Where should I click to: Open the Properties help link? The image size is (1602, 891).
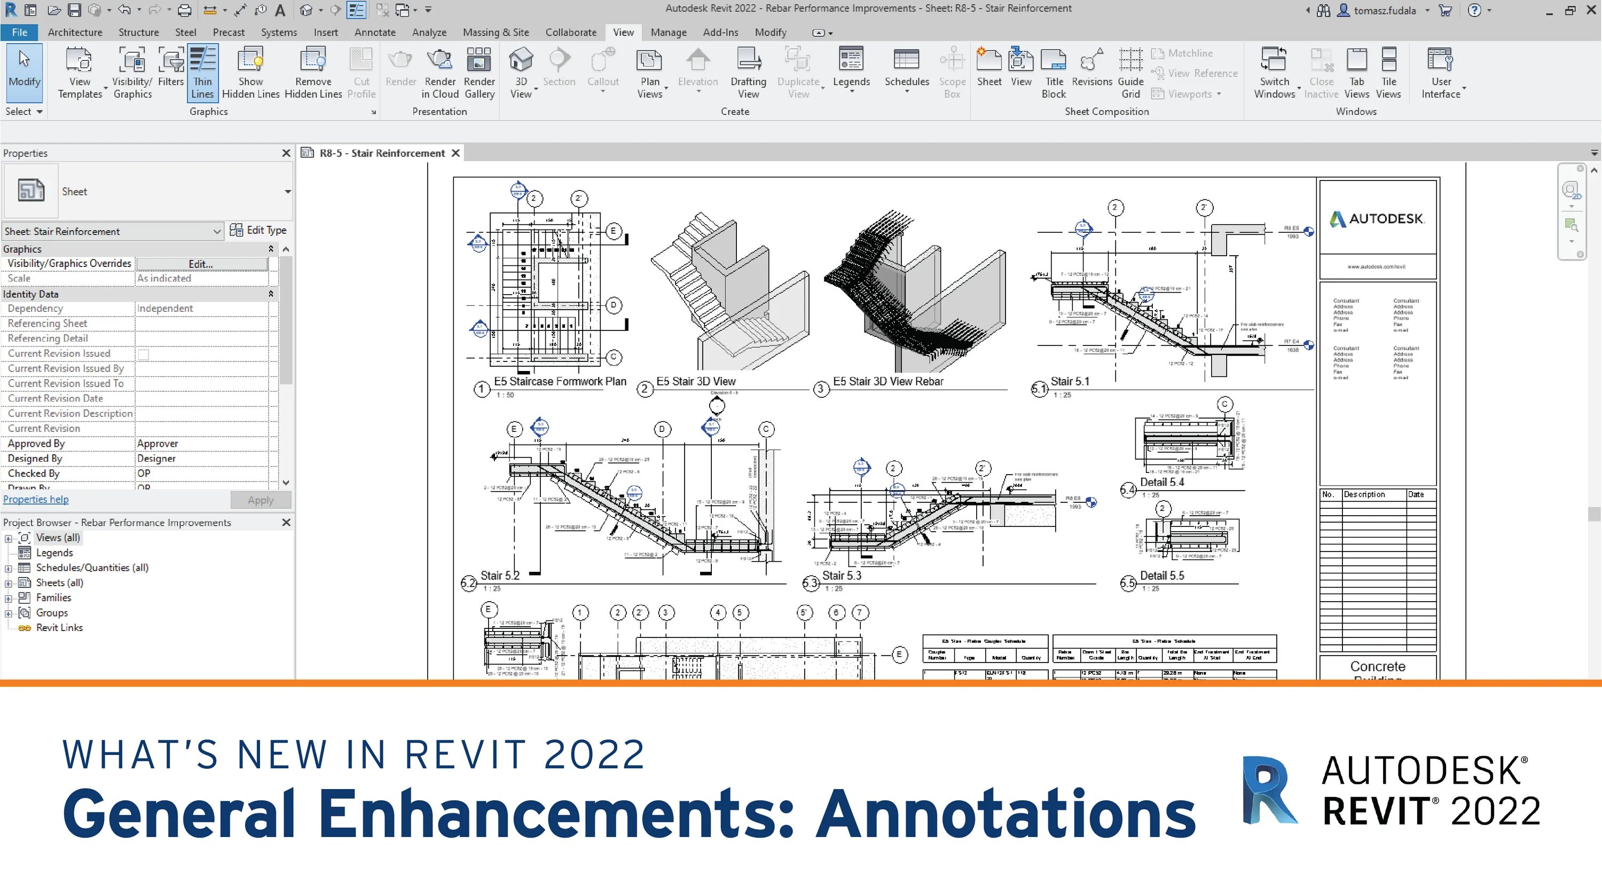36,499
